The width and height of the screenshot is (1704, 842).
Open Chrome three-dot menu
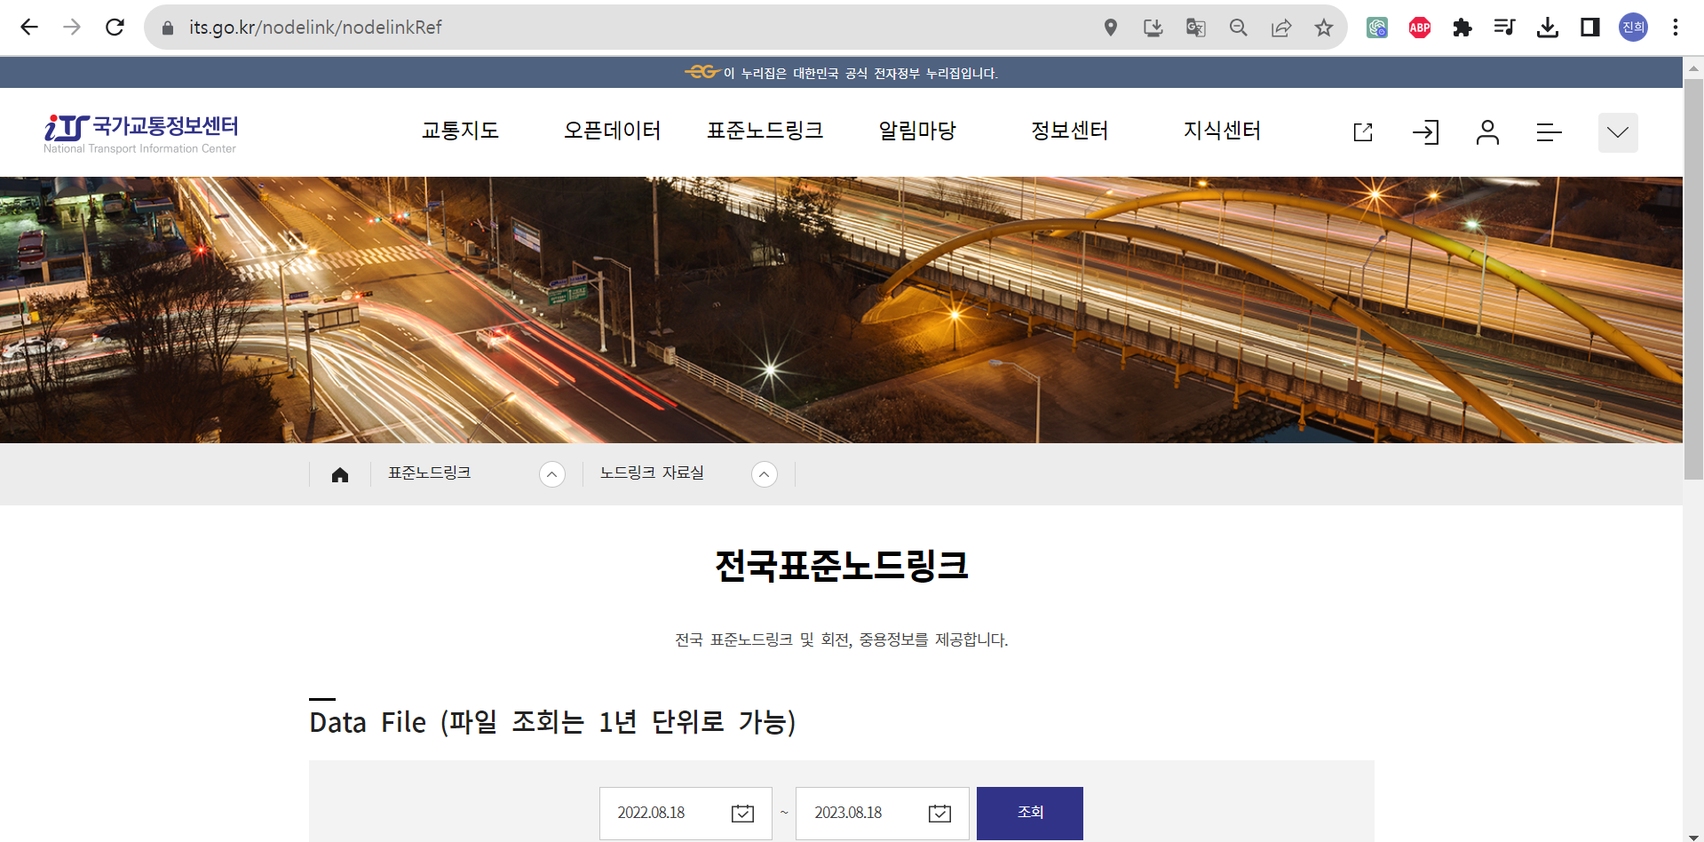1676,28
